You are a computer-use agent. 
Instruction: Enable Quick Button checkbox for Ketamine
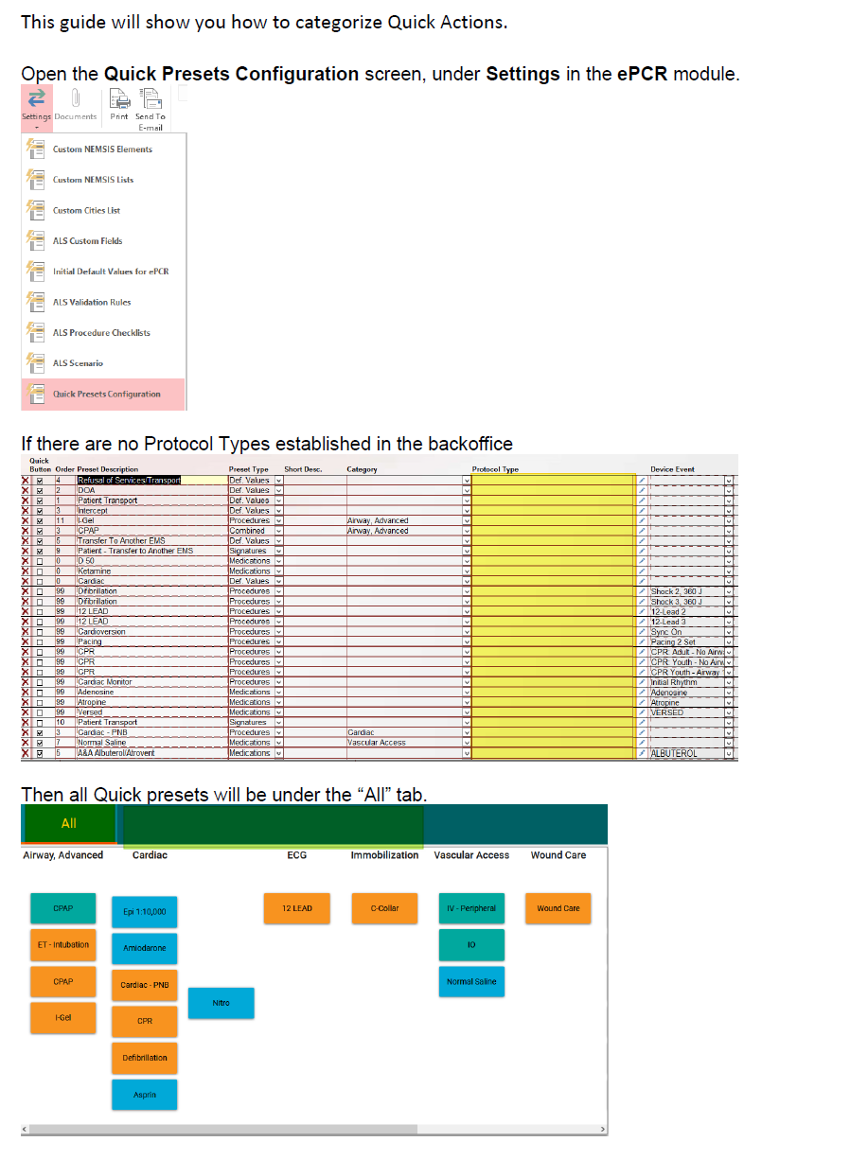tap(39, 571)
